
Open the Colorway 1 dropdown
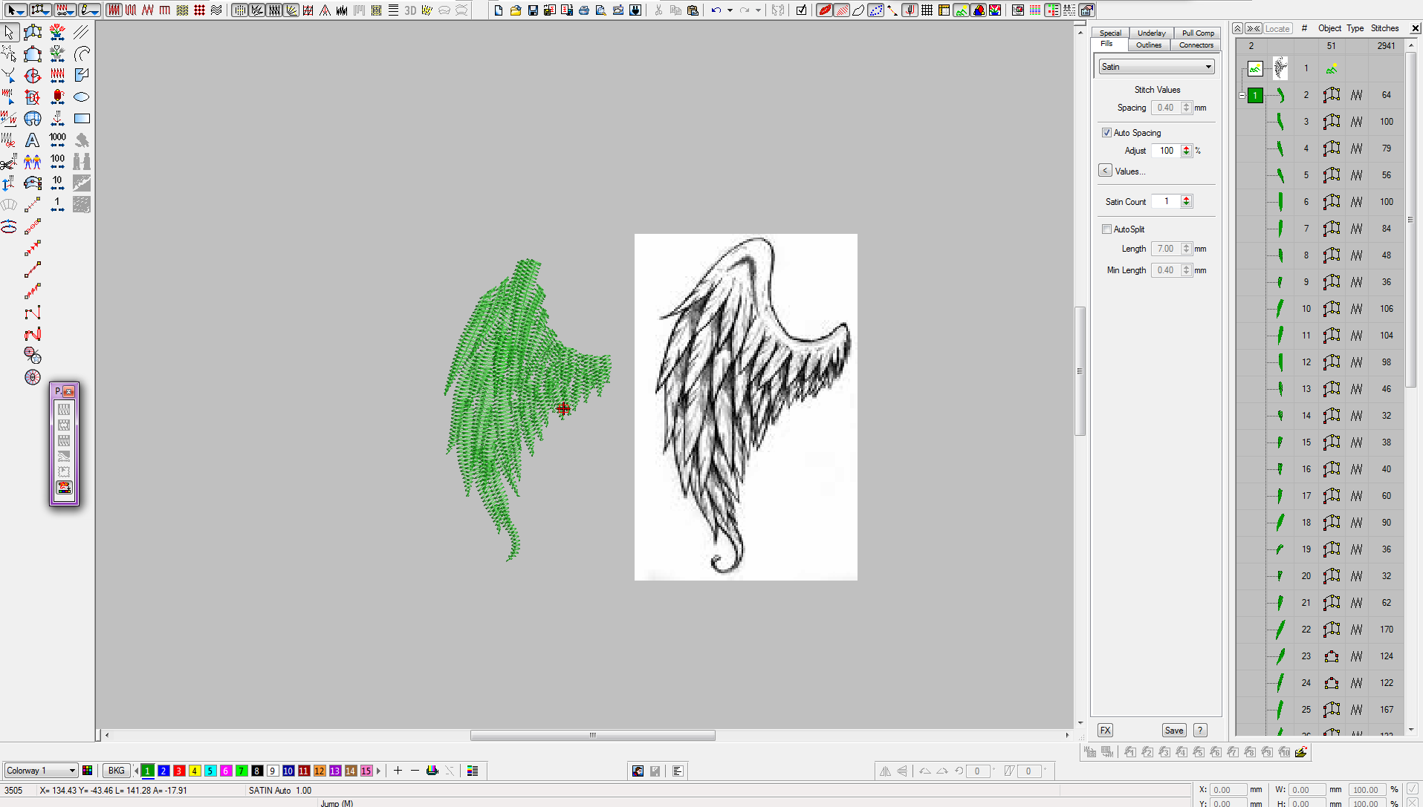click(41, 771)
